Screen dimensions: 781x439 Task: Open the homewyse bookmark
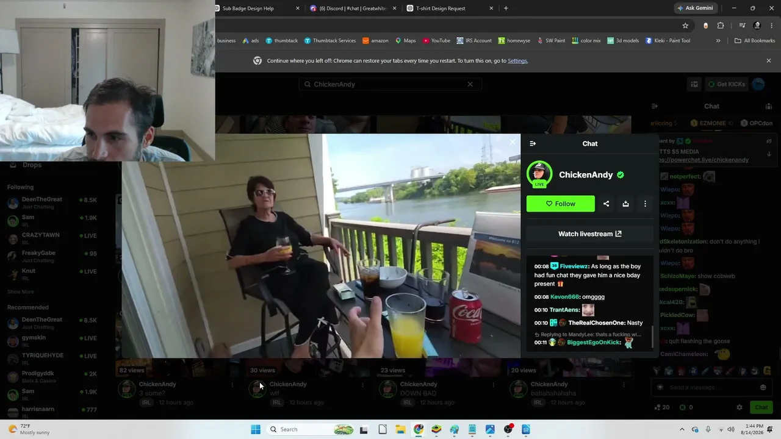[x=514, y=41]
